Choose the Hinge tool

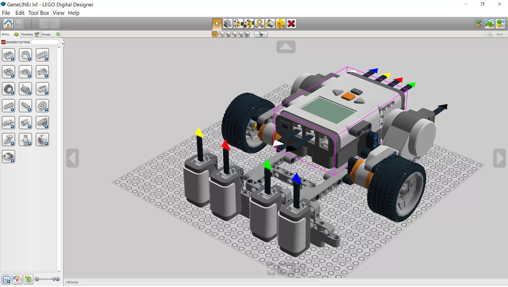tap(238, 24)
